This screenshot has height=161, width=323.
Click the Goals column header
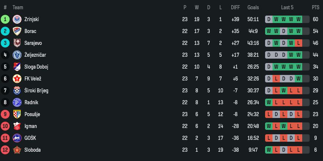(253, 7)
